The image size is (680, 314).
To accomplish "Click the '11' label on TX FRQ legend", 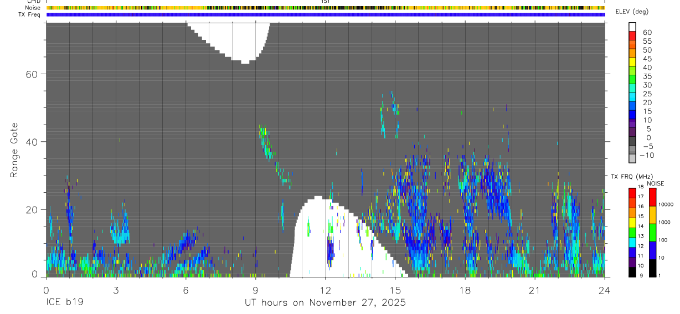I will click(x=640, y=256).
